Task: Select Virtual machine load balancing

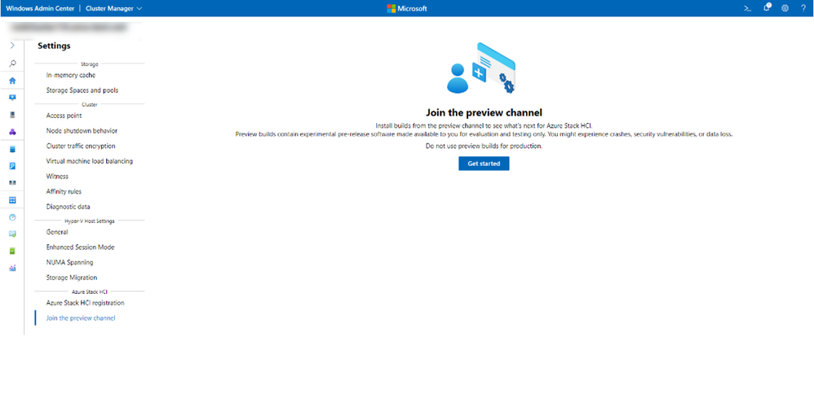Action: coord(89,161)
